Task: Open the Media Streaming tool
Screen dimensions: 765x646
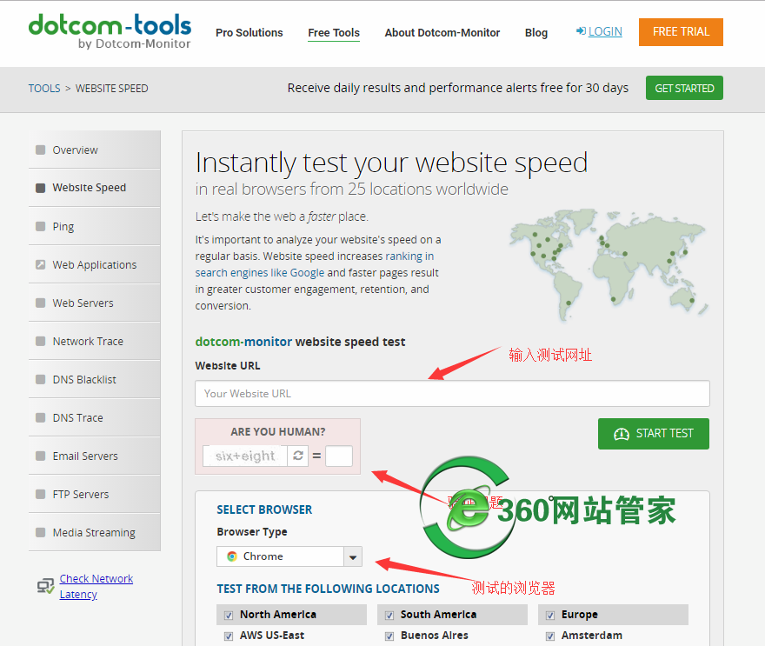Action: 95,532
